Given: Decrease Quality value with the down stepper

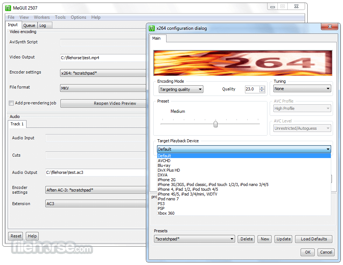Looking at the screenshot, I should coord(262,90).
